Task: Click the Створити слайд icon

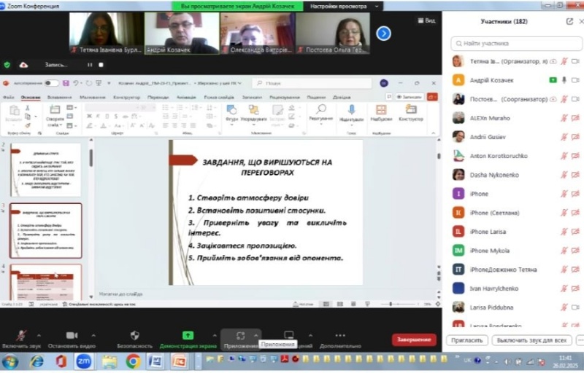Action: click(x=55, y=110)
